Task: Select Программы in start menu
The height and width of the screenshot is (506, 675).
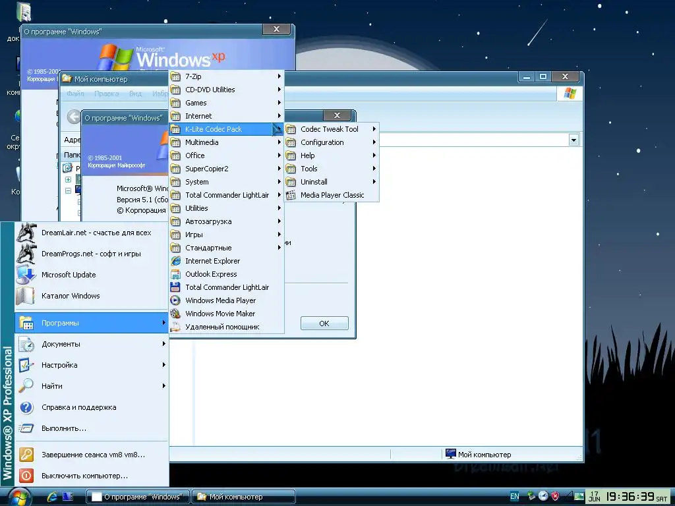Action: [91, 323]
